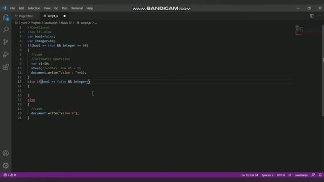Viewport: 324px width, 182px height.
Task: Open the Run and Debug view
Action: pos(6,54)
